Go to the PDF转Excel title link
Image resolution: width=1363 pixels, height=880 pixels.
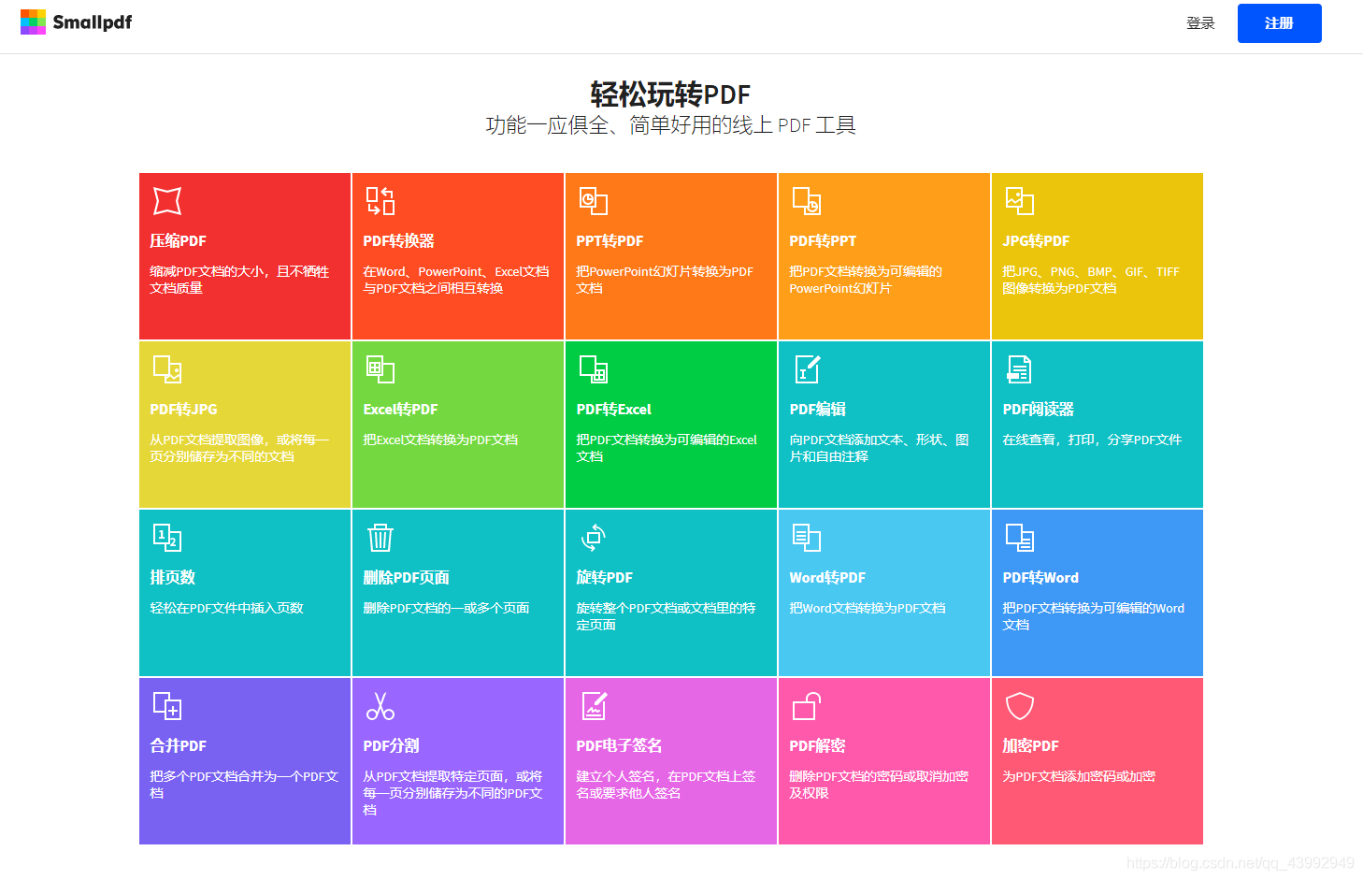613,410
